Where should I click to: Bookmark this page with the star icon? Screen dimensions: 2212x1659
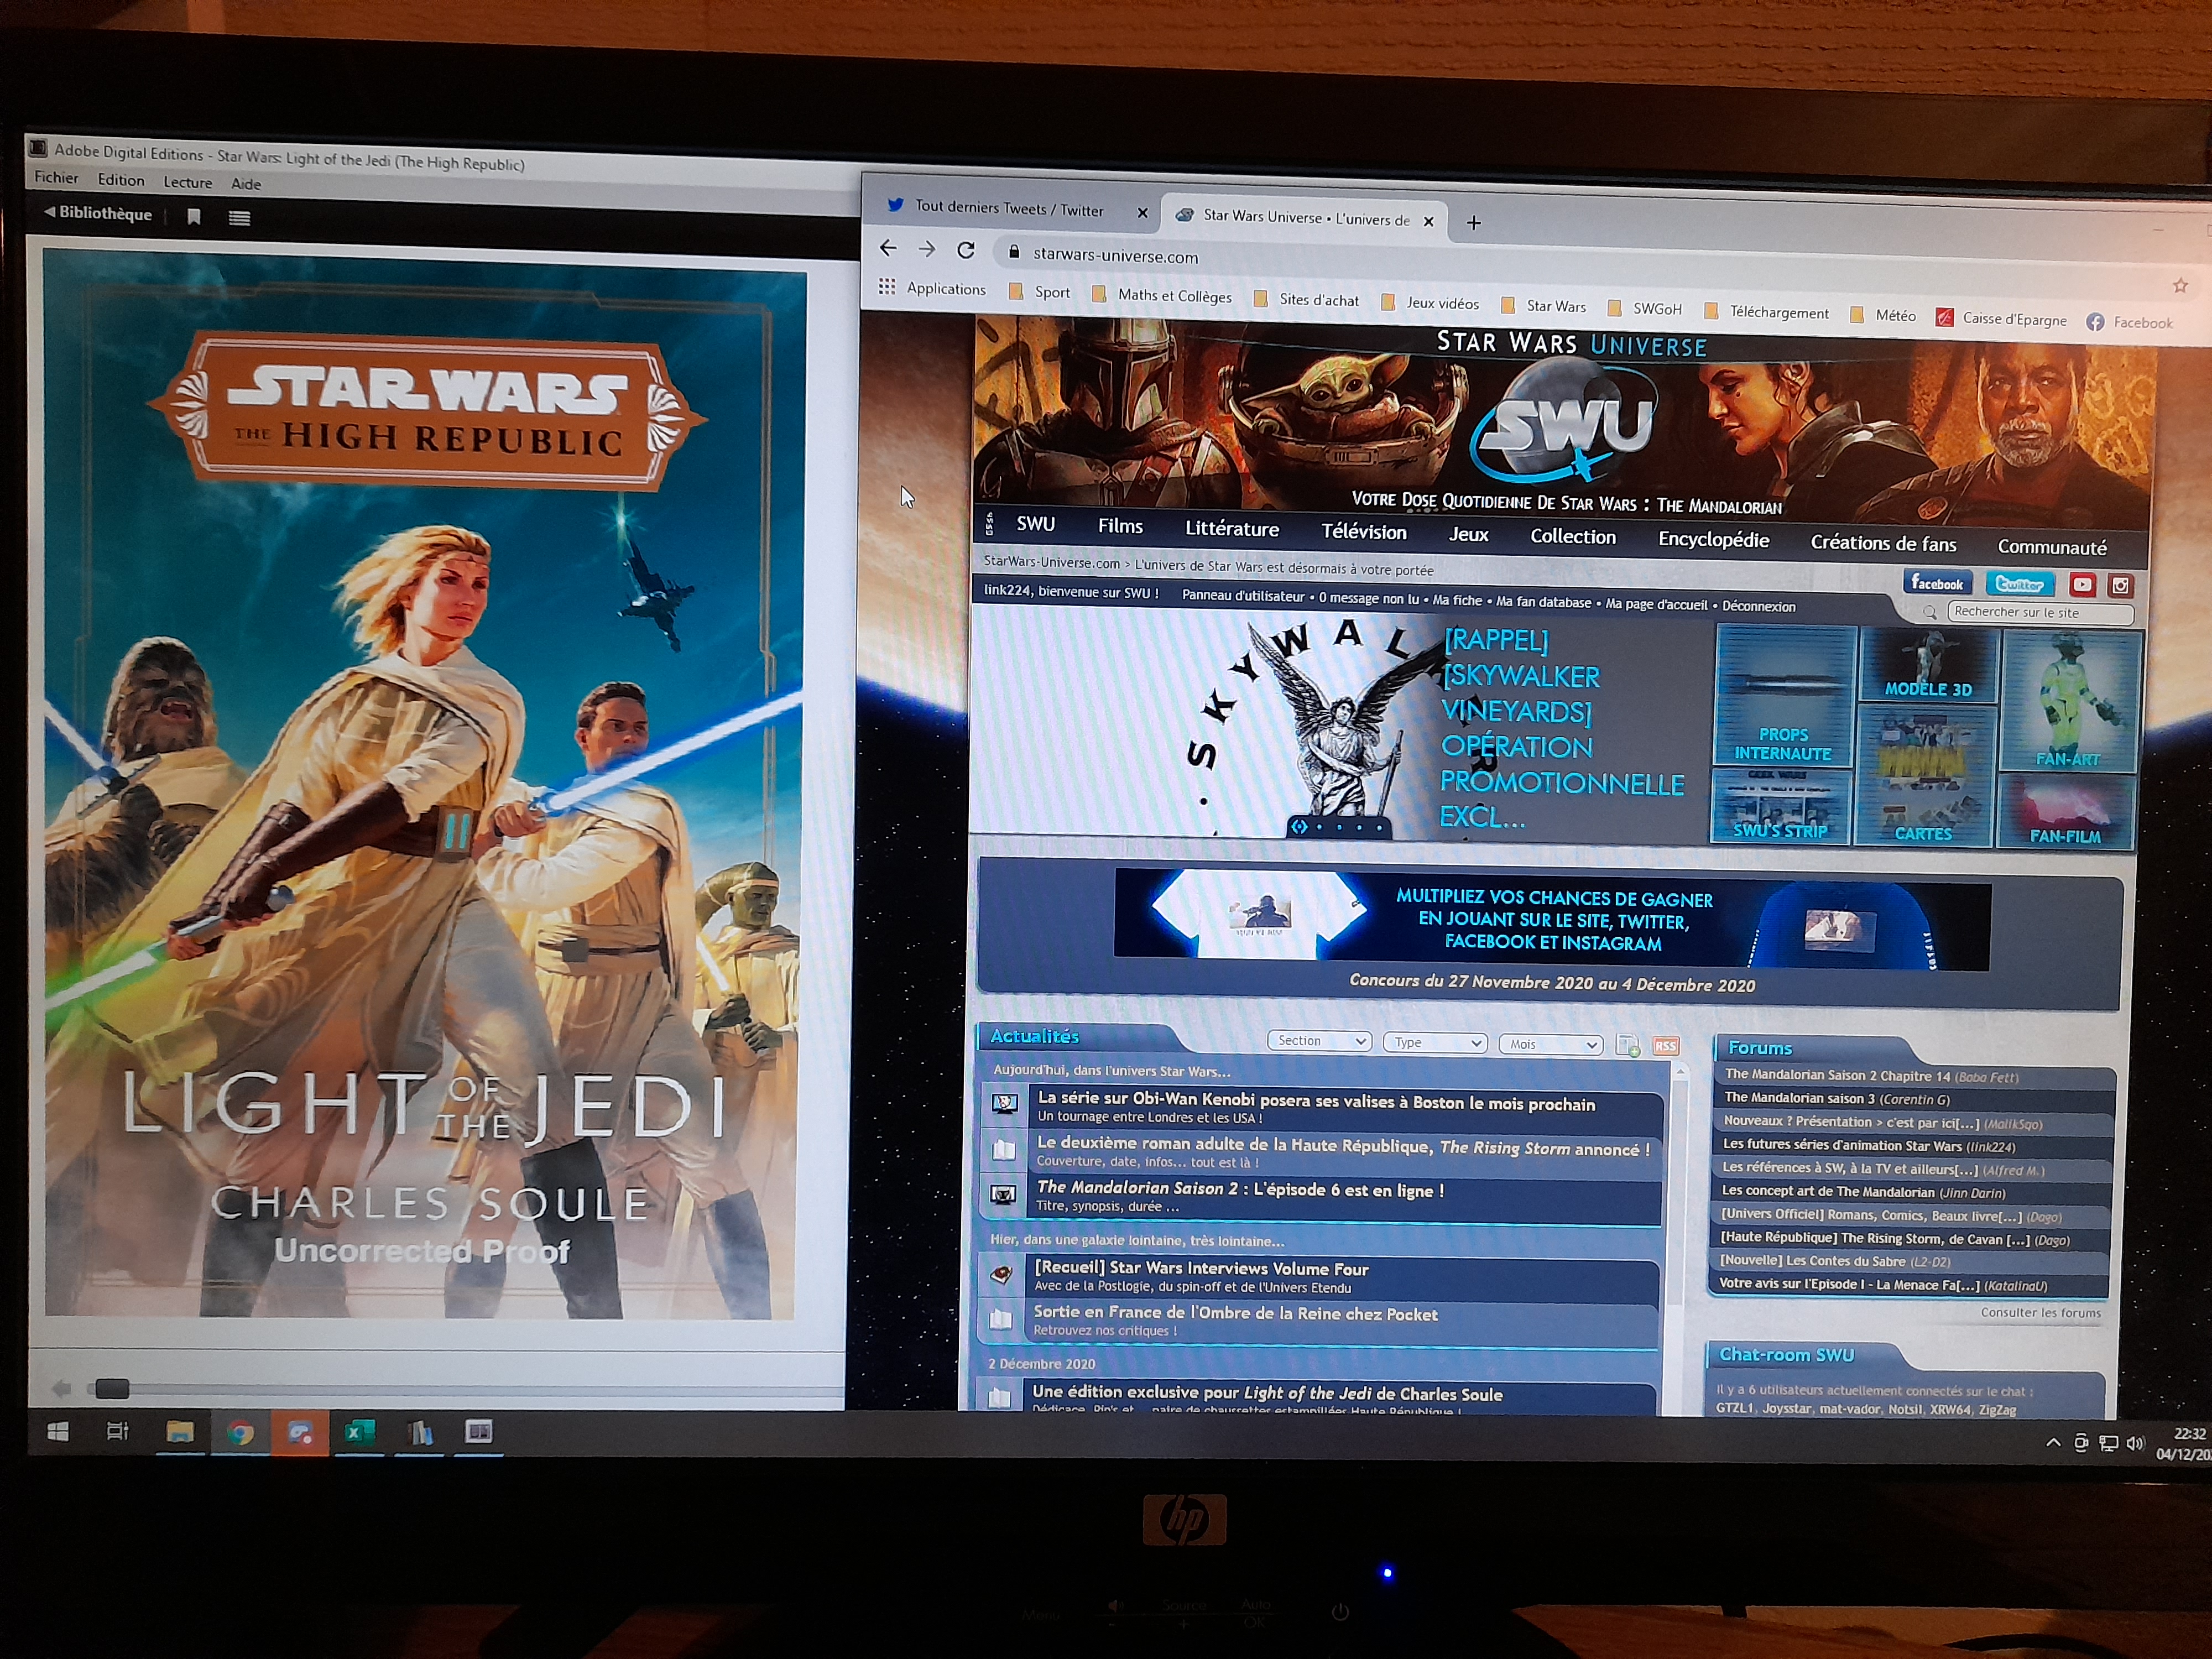[2180, 286]
